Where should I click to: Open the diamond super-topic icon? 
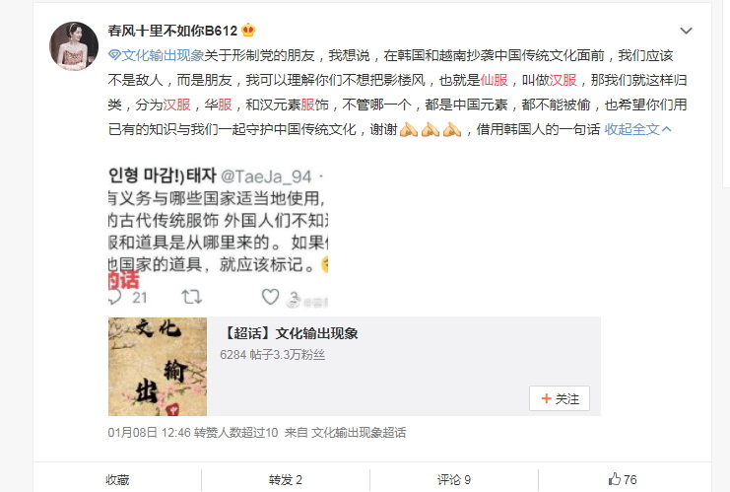pos(114,55)
